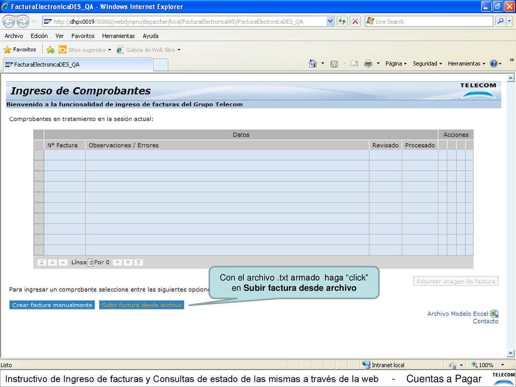Open Herramientas in the command bar
Image resolution: width=516 pixels, height=387 pixels.
pyautogui.click(x=466, y=63)
